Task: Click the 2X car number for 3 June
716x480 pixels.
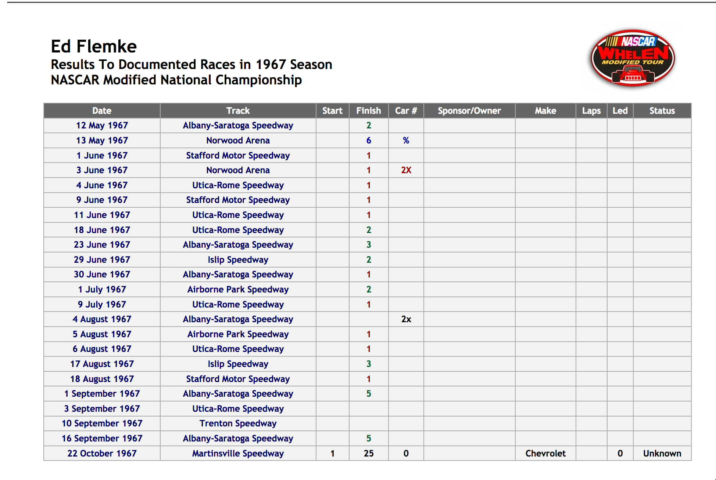Action: 406,170
